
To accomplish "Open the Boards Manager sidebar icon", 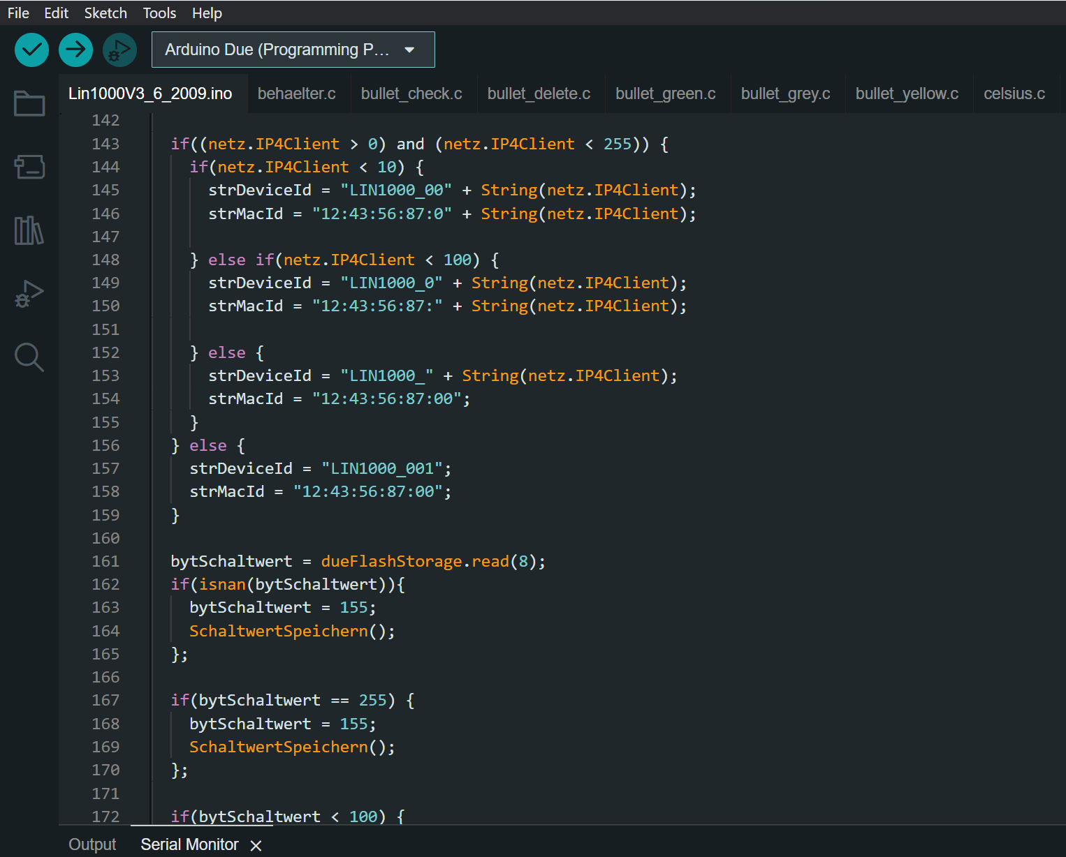I will 29,167.
